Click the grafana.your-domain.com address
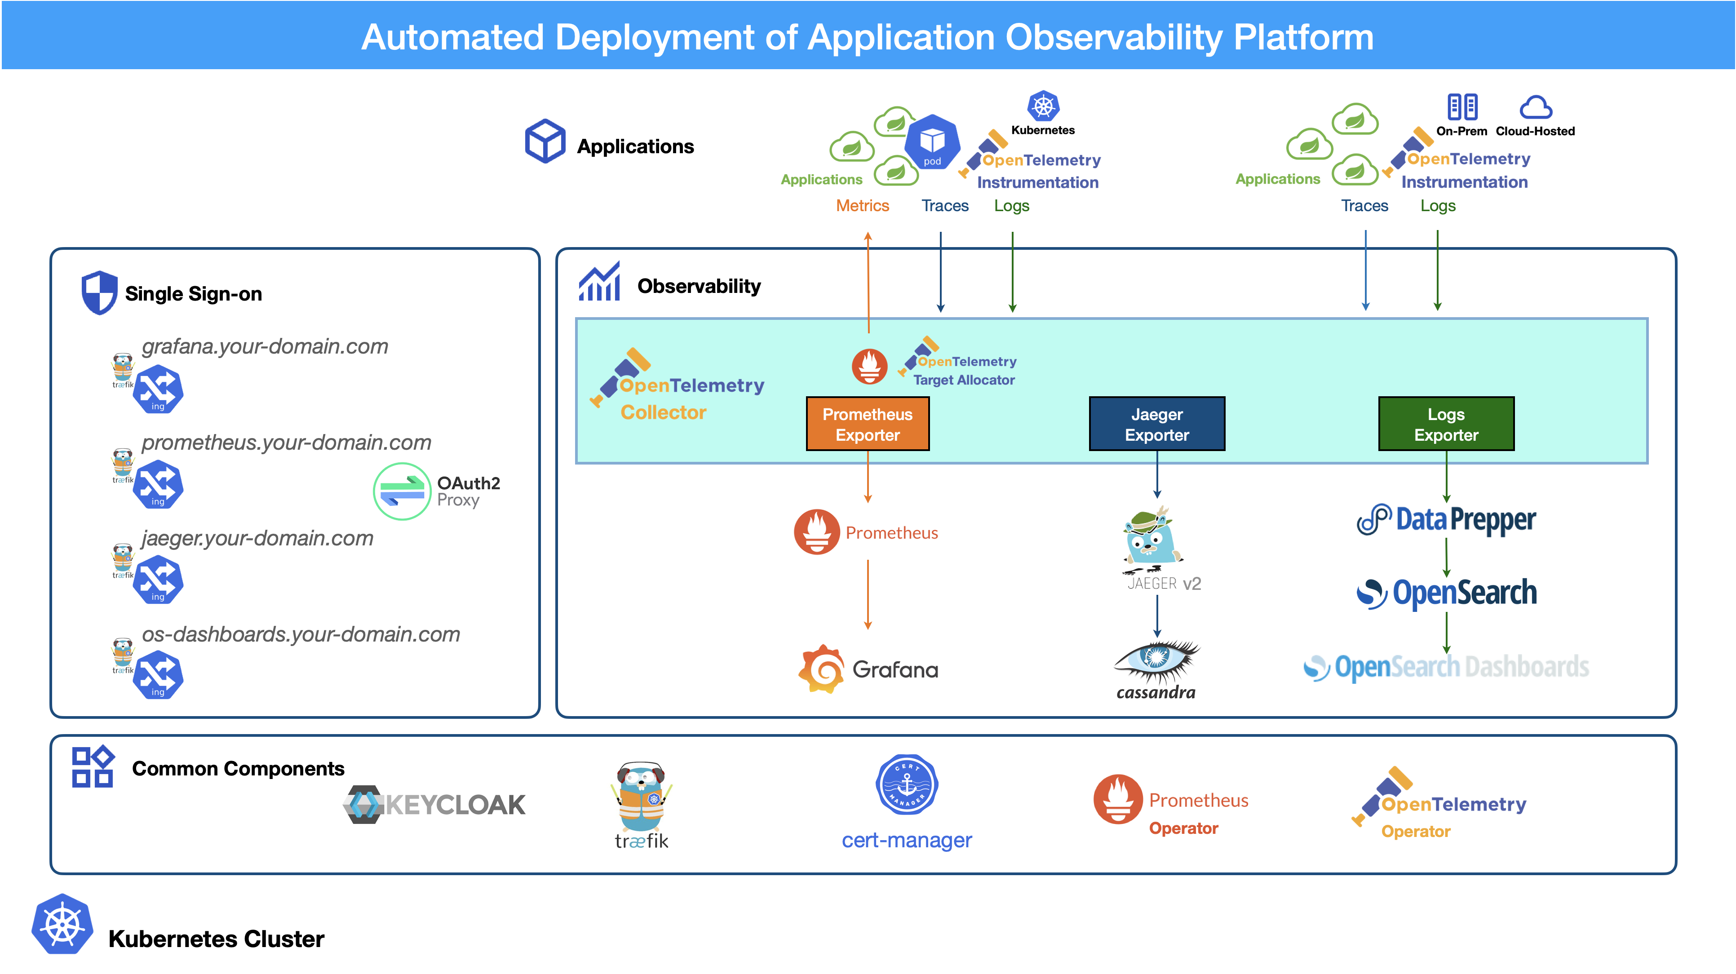Screen dimensions: 1736x974 pyautogui.click(x=265, y=346)
